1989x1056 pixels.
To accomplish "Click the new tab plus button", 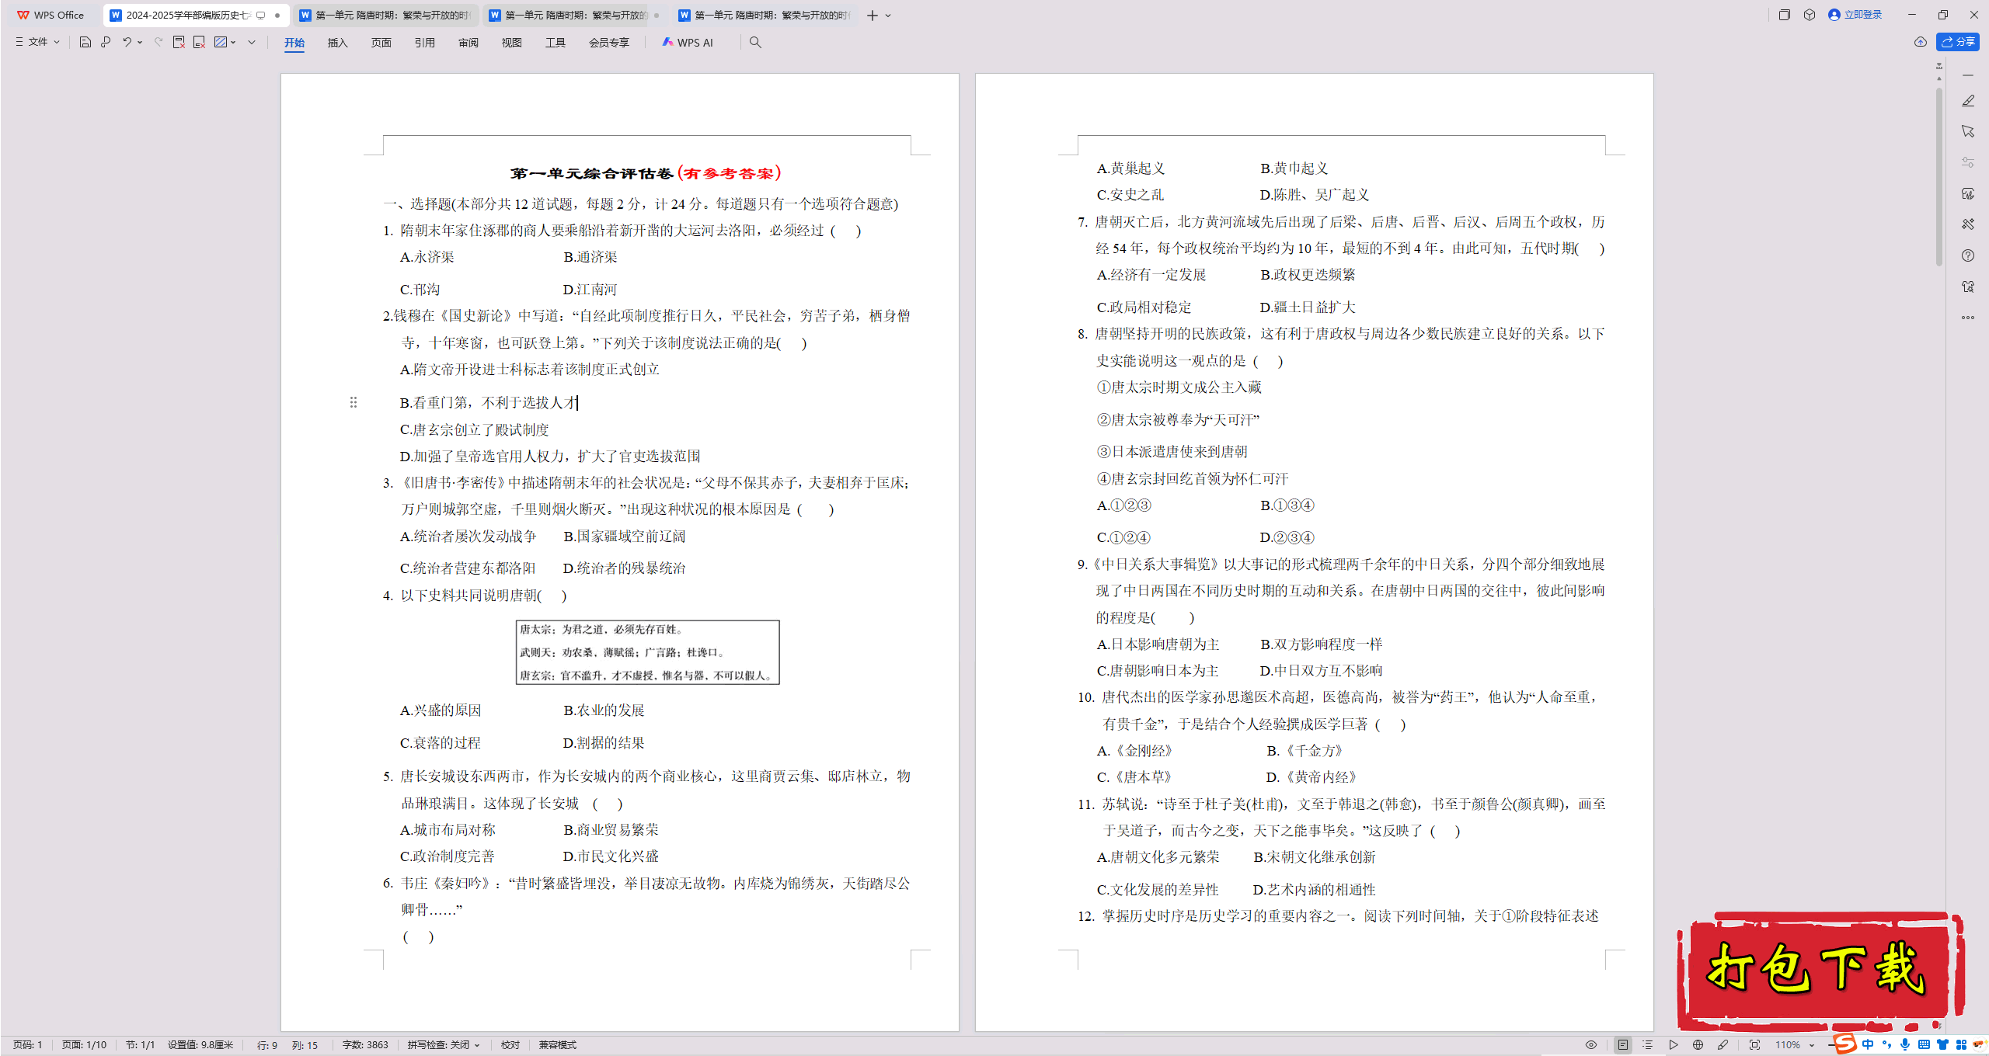I will (873, 16).
